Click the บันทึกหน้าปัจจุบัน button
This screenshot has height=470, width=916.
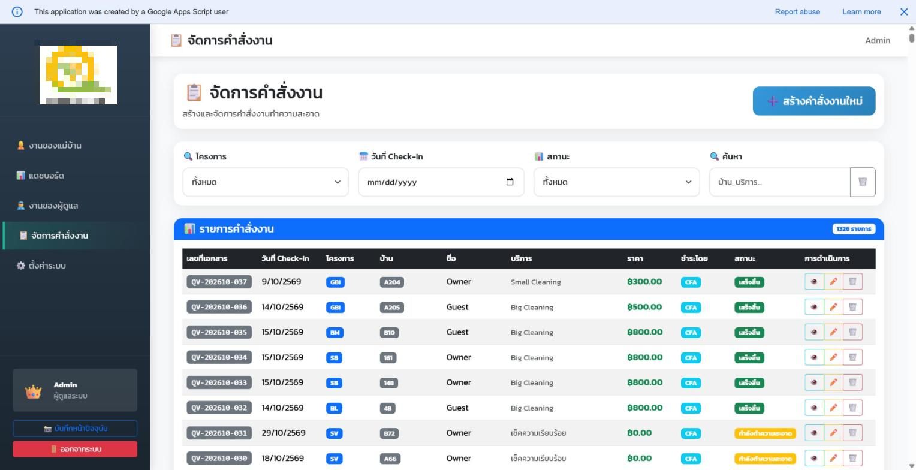click(x=75, y=429)
